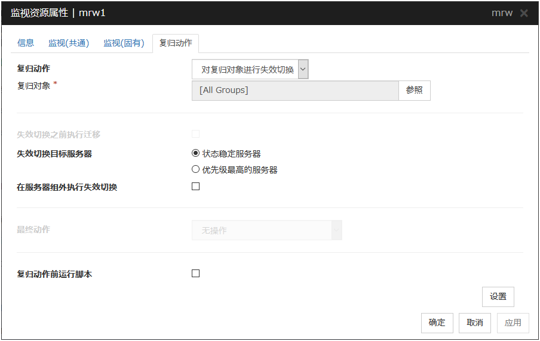This screenshot has width=540, height=341.
Task: Click the 状态稳定服务器 label text
Action: click(x=232, y=153)
